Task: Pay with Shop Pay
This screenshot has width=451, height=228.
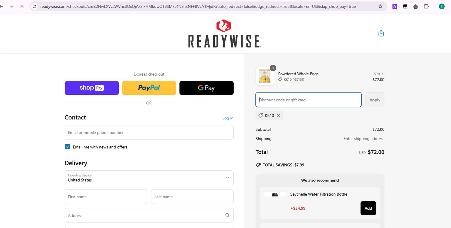Action: pyautogui.click(x=92, y=88)
